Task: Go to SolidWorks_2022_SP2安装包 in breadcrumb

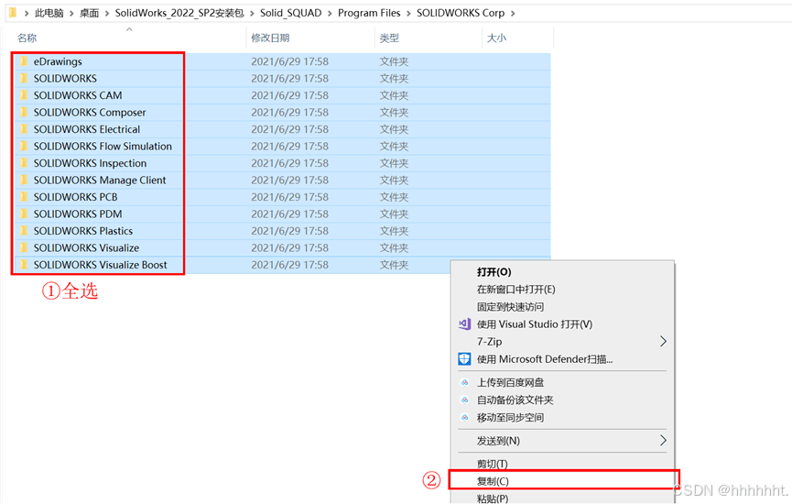Action: point(179,13)
